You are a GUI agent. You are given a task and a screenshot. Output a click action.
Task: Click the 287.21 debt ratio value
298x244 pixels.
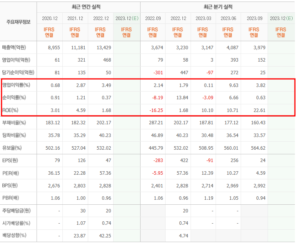click(x=156, y=123)
